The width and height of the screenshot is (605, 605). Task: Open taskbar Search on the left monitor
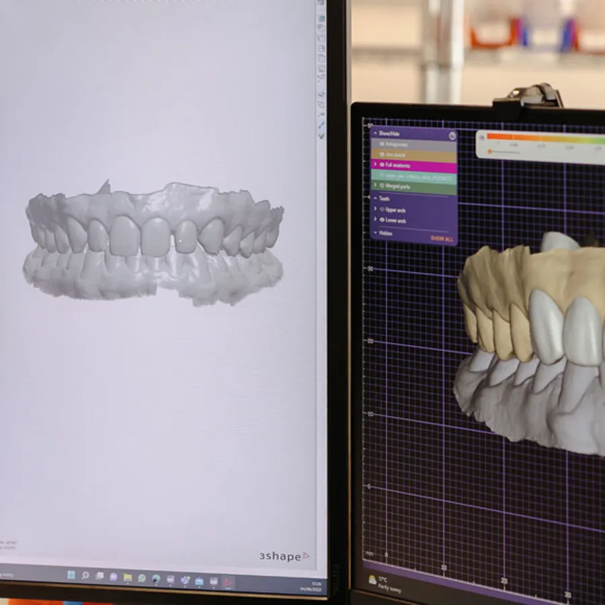pyautogui.click(x=85, y=575)
